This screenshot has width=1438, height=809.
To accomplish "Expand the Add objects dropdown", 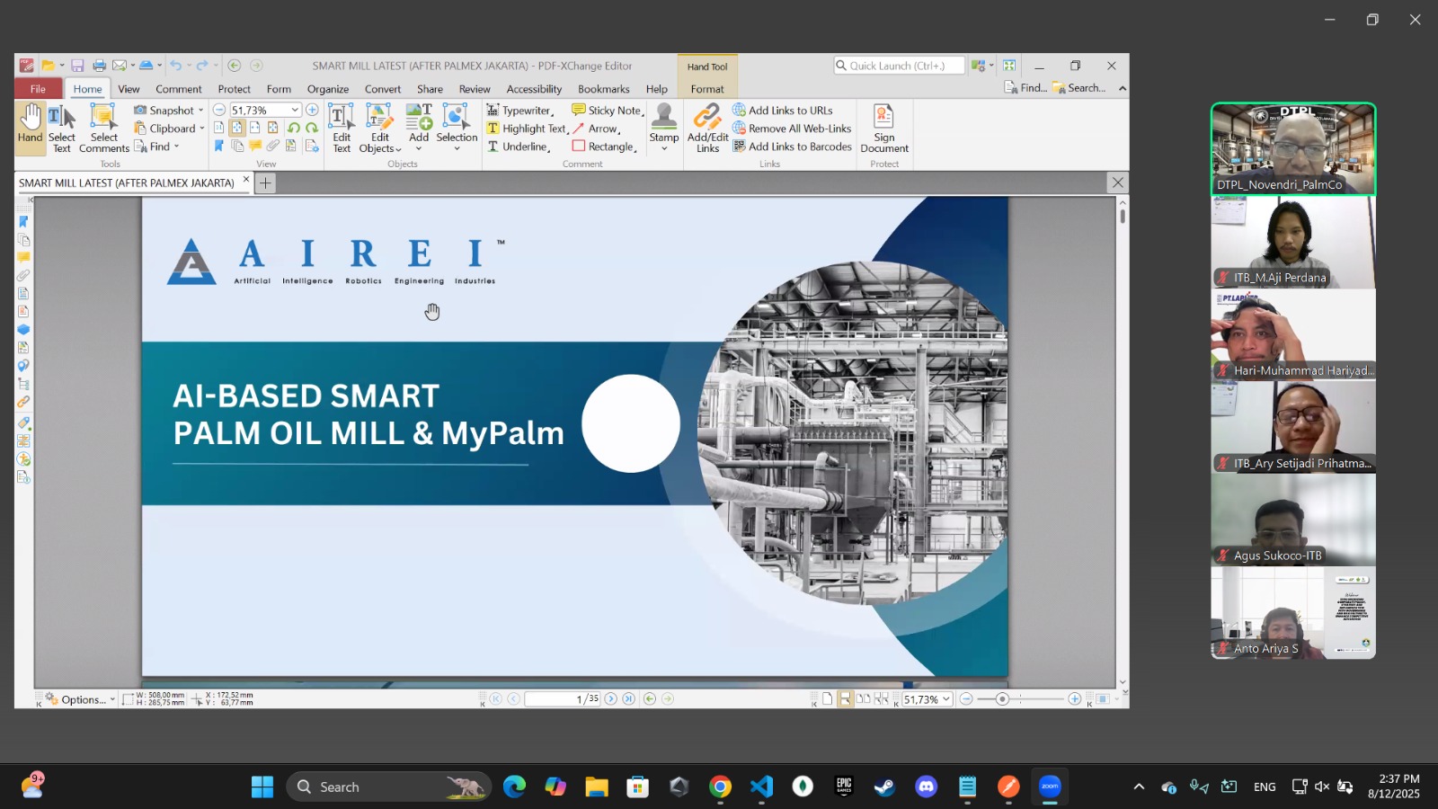I will pyautogui.click(x=419, y=148).
